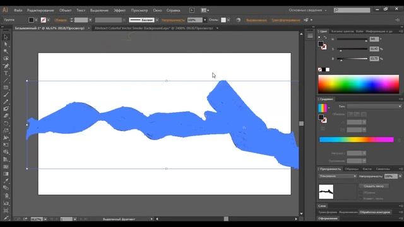Image resolution: width=404 pixels, height=227 pixels.
Task: Select the Symbol Sprayer tool
Action: pyautogui.click(x=6, y=195)
